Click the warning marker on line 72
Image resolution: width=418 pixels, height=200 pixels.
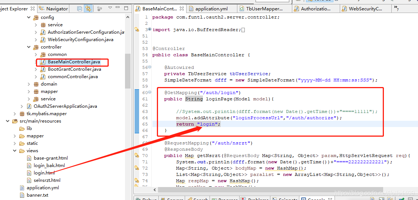pyautogui.click(x=137, y=168)
